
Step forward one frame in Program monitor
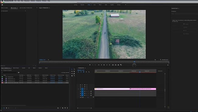pos(107,65)
